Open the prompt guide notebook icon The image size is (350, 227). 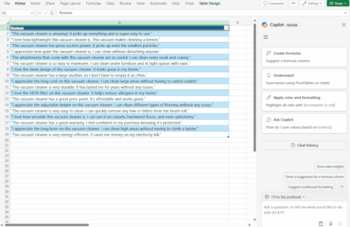coord(321,223)
